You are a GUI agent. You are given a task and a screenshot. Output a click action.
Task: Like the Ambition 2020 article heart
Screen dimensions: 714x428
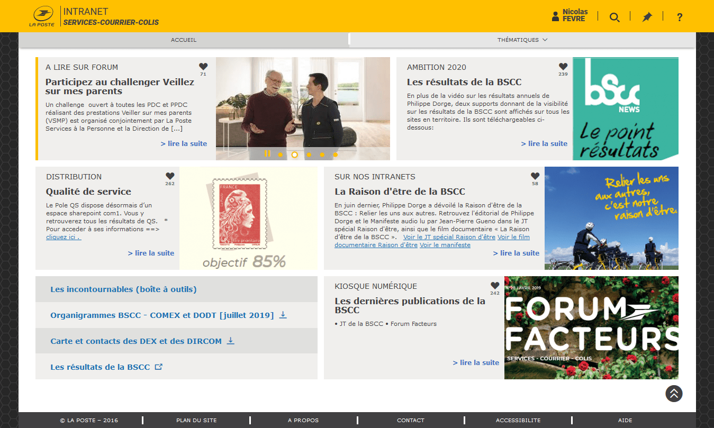[563, 67]
